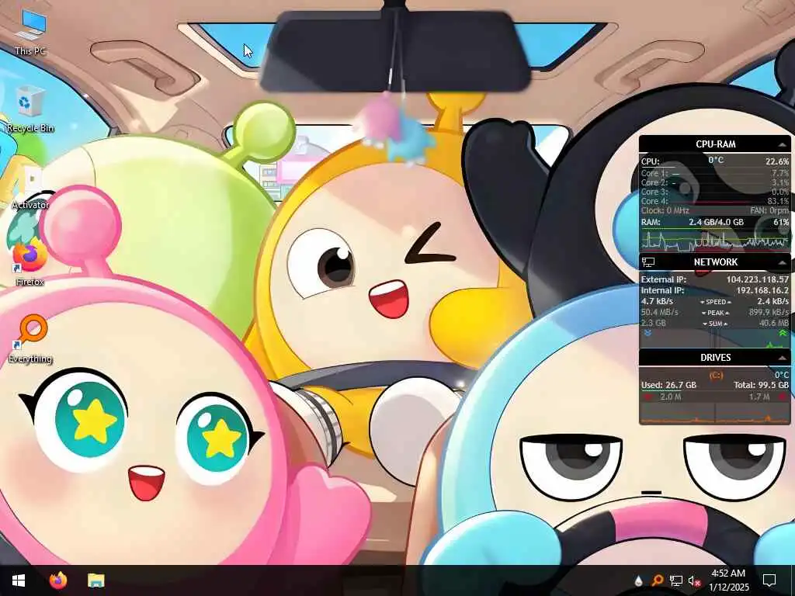Collapse the CPU-RAM widget section
The height and width of the screenshot is (596, 795).
click(x=783, y=144)
